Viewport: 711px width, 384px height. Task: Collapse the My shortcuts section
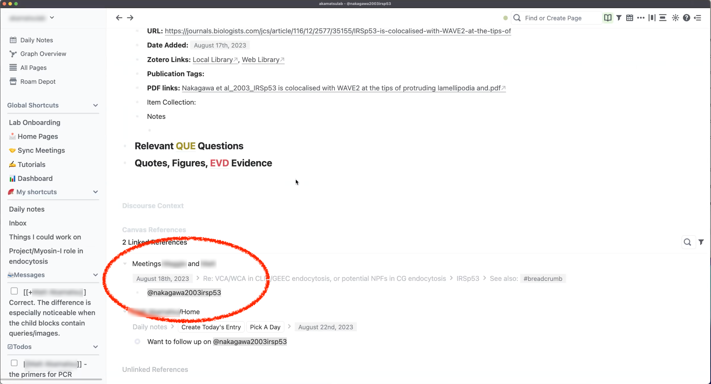96,192
